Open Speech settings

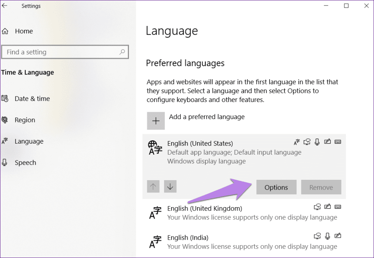pyautogui.click(x=25, y=163)
